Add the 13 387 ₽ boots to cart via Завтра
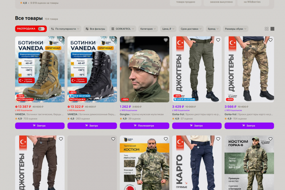The width and height of the screenshot is (285, 190). point(40,126)
